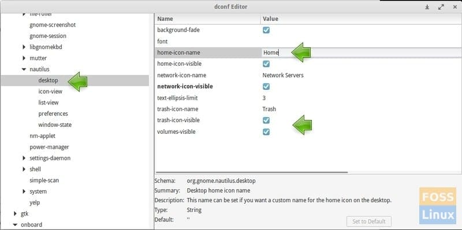Select the settings-daemon label in tree
The height and width of the screenshot is (230, 462).
50,159
